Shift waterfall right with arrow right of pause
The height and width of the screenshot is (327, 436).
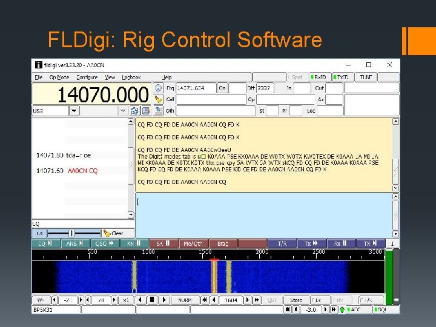pos(164,300)
